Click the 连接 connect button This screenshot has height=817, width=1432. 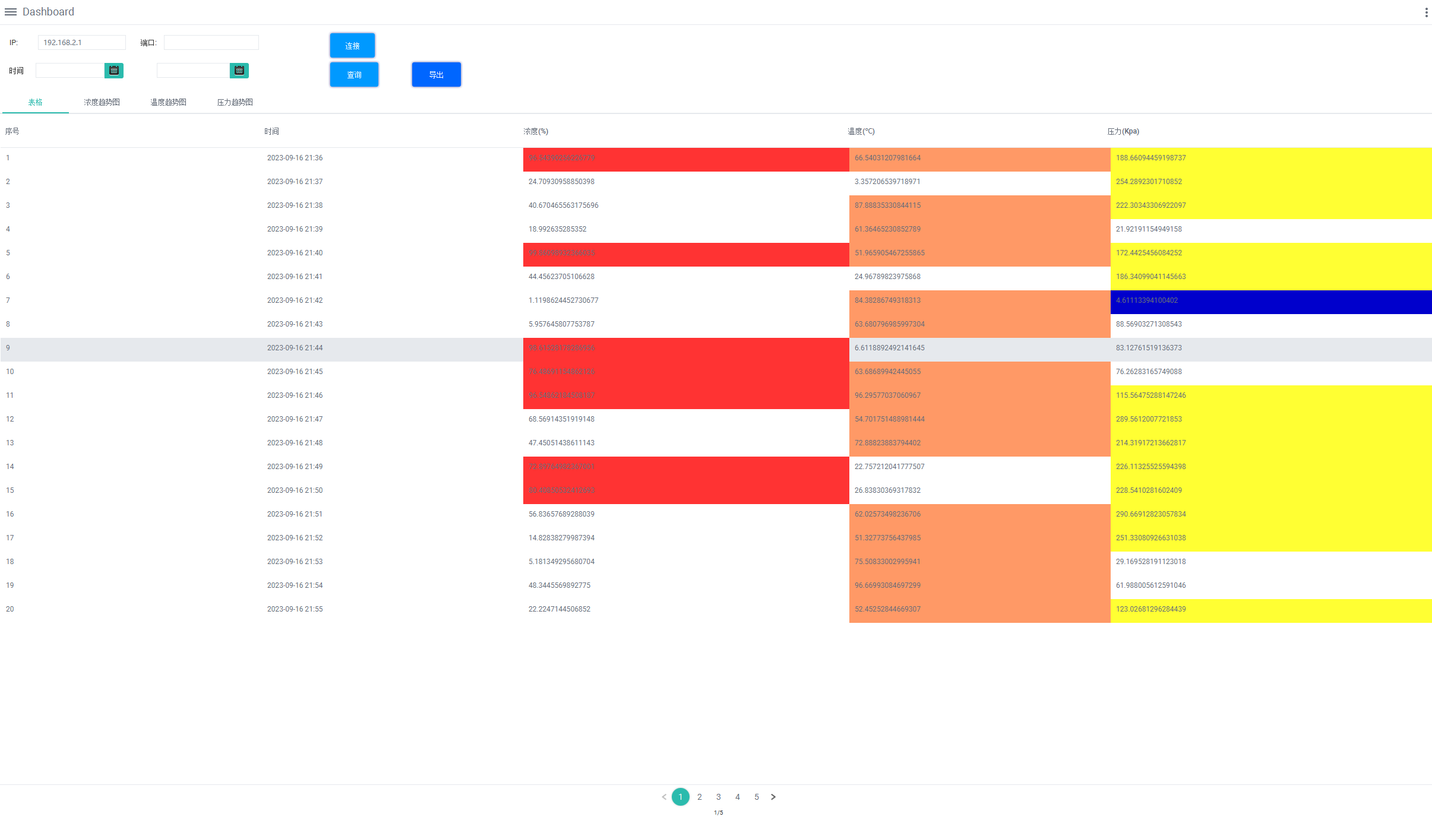click(x=352, y=46)
